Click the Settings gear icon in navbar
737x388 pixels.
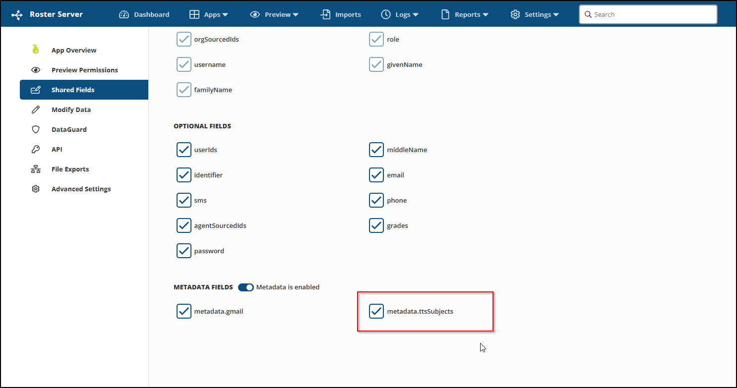coord(515,14)
